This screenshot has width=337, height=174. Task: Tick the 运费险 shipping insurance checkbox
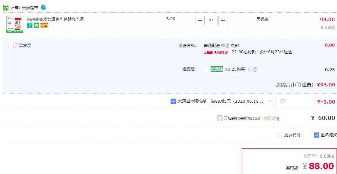tap(206, 69)
